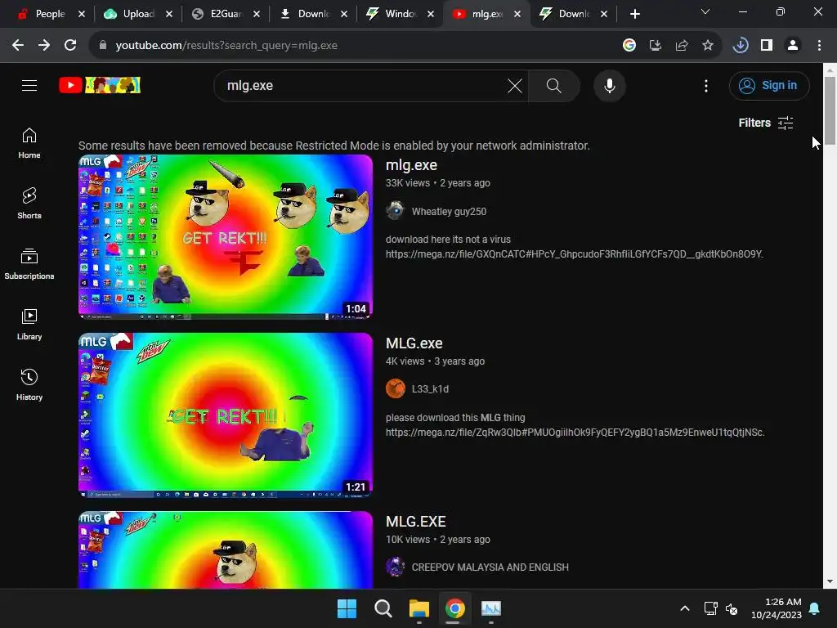Click Chrome icon in taskbar
The image size is (837, 628).
click(x=454, y=608)
